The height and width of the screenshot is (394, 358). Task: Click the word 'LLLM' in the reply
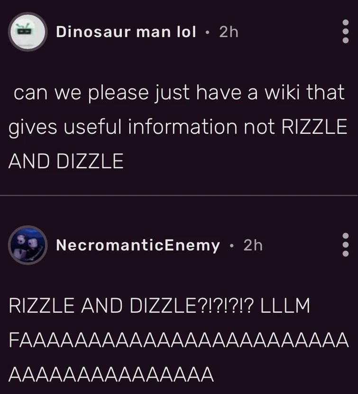285,306
